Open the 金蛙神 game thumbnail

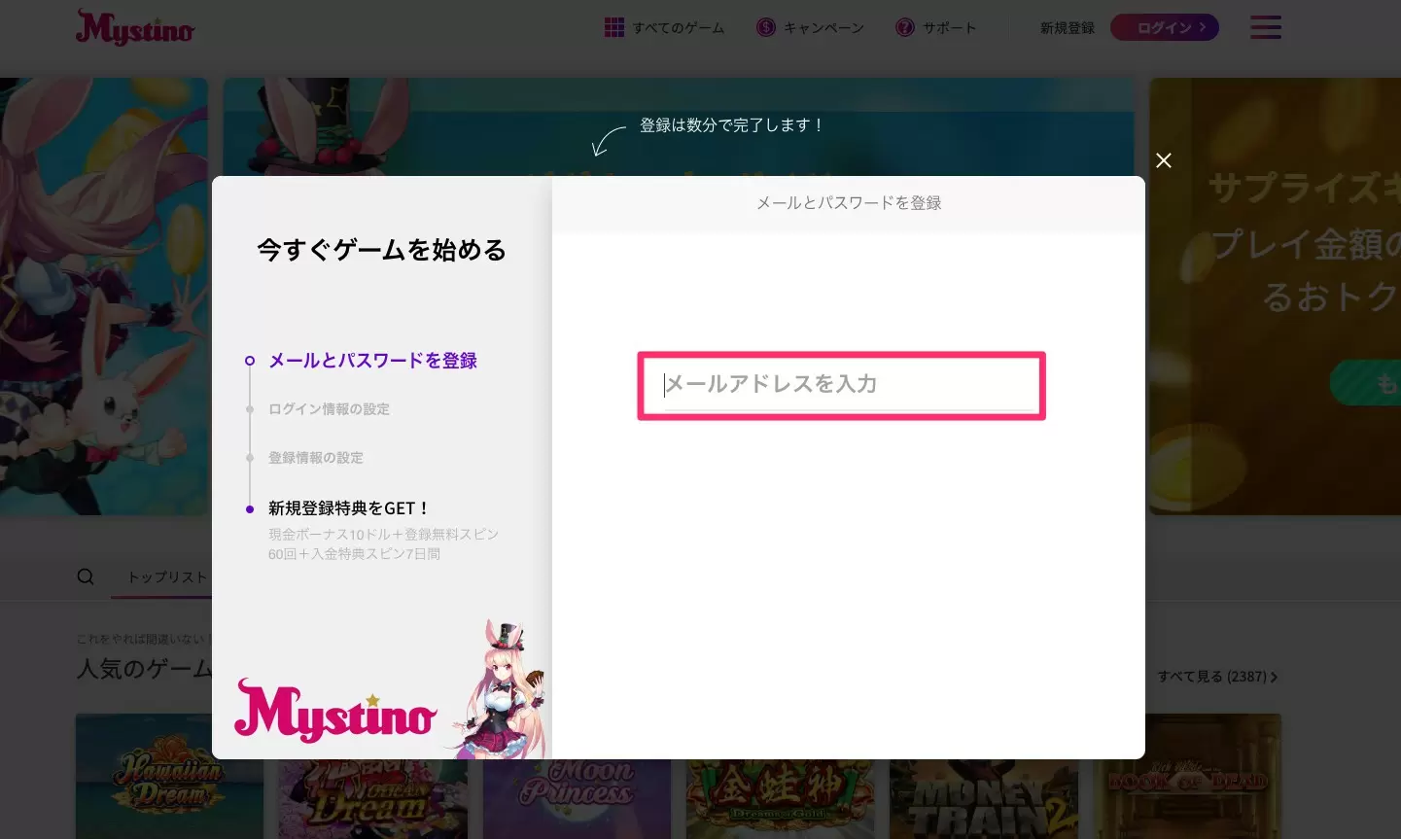click(x=780, y=799)
